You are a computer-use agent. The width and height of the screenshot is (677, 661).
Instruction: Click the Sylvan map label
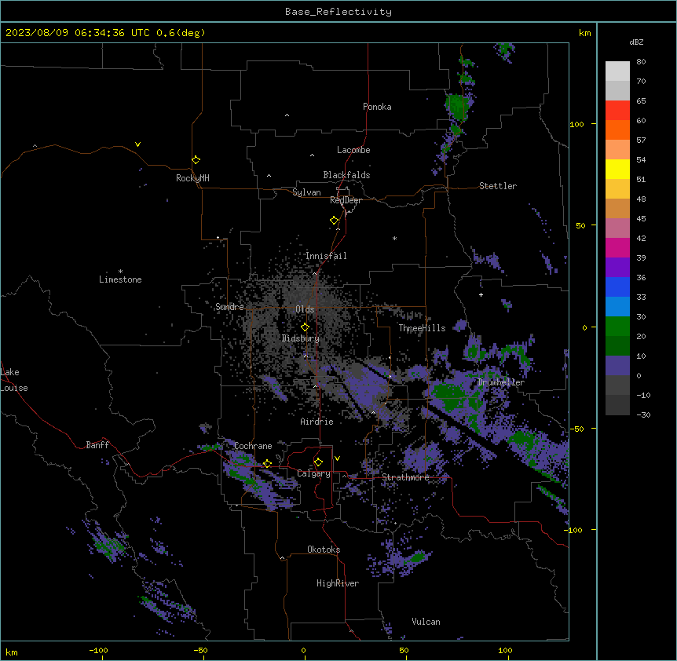point(306,192)
